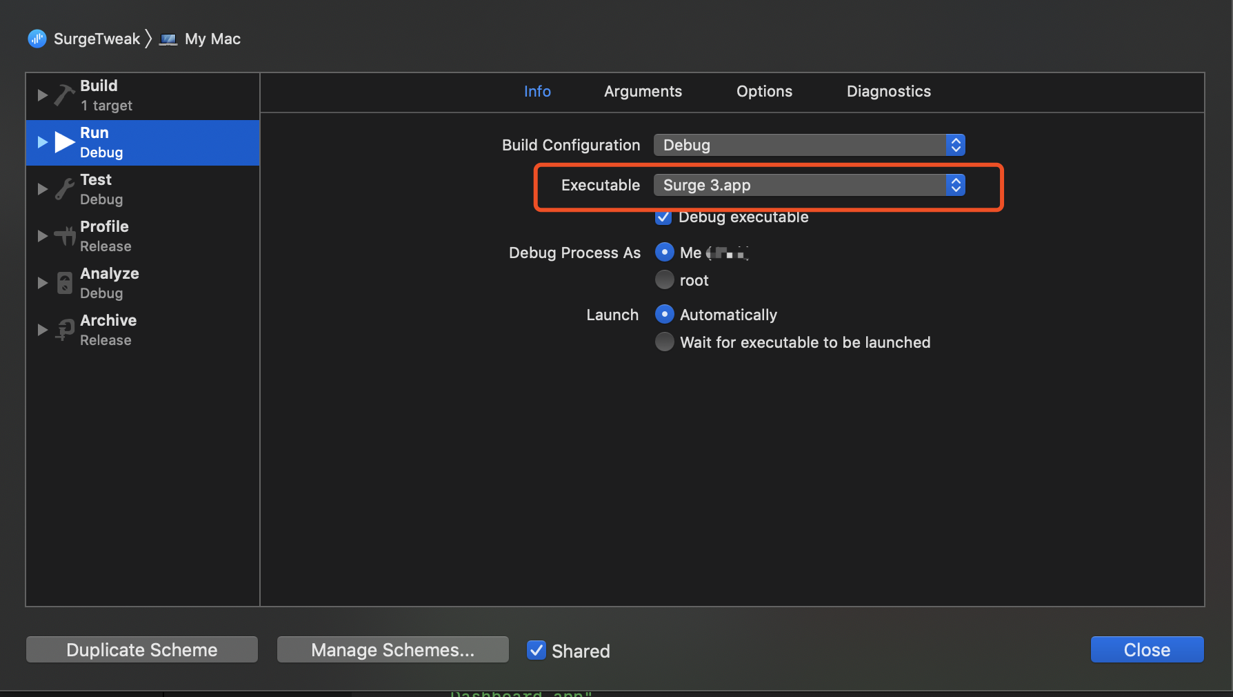This screenshot has height=697, width=1233.
Task: Expand the Profile action disclosure triangle
Action: [42, 236]
